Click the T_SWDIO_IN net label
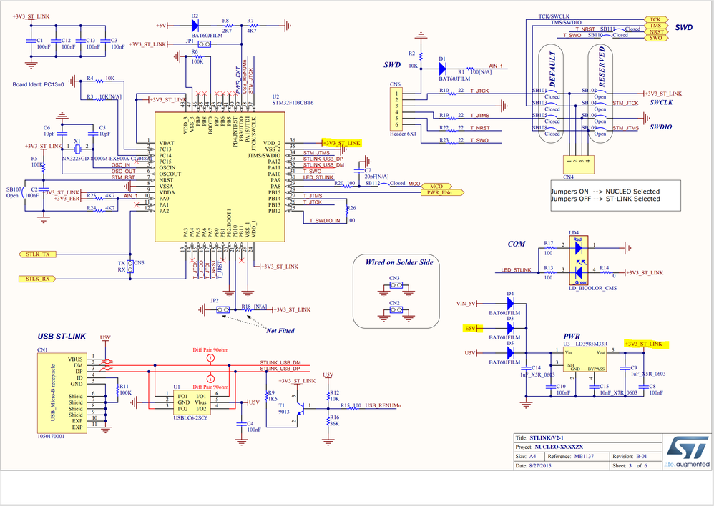Image resolution: width=714 pixels, height=506 pixels. (x=325, y=220)
